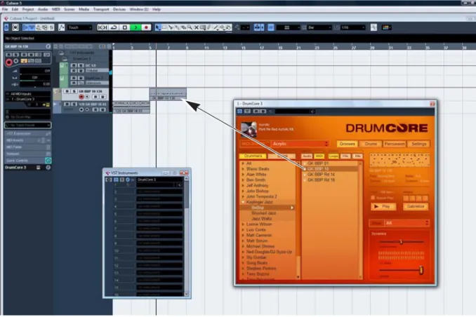Click the drum kit thumbnail in DrumCore
Image resolution: width=476 pixels, height=317 pixels.
249,130
